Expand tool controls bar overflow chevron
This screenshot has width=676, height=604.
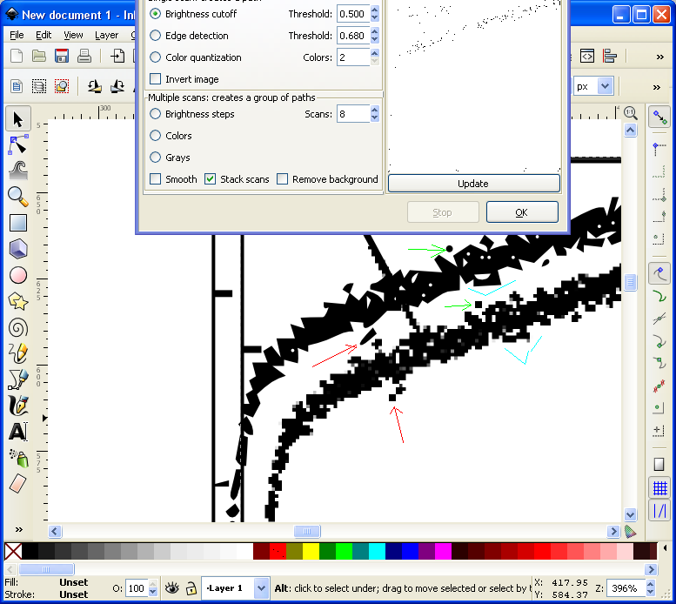(656, 88)
